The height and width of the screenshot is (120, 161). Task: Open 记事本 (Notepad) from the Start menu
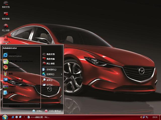tap(10, 92)
